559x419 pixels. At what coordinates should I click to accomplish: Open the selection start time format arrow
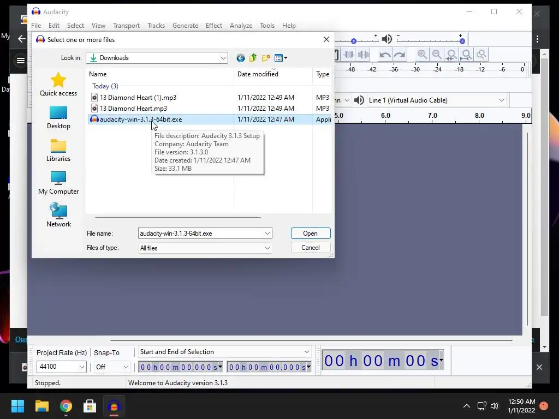221,367
